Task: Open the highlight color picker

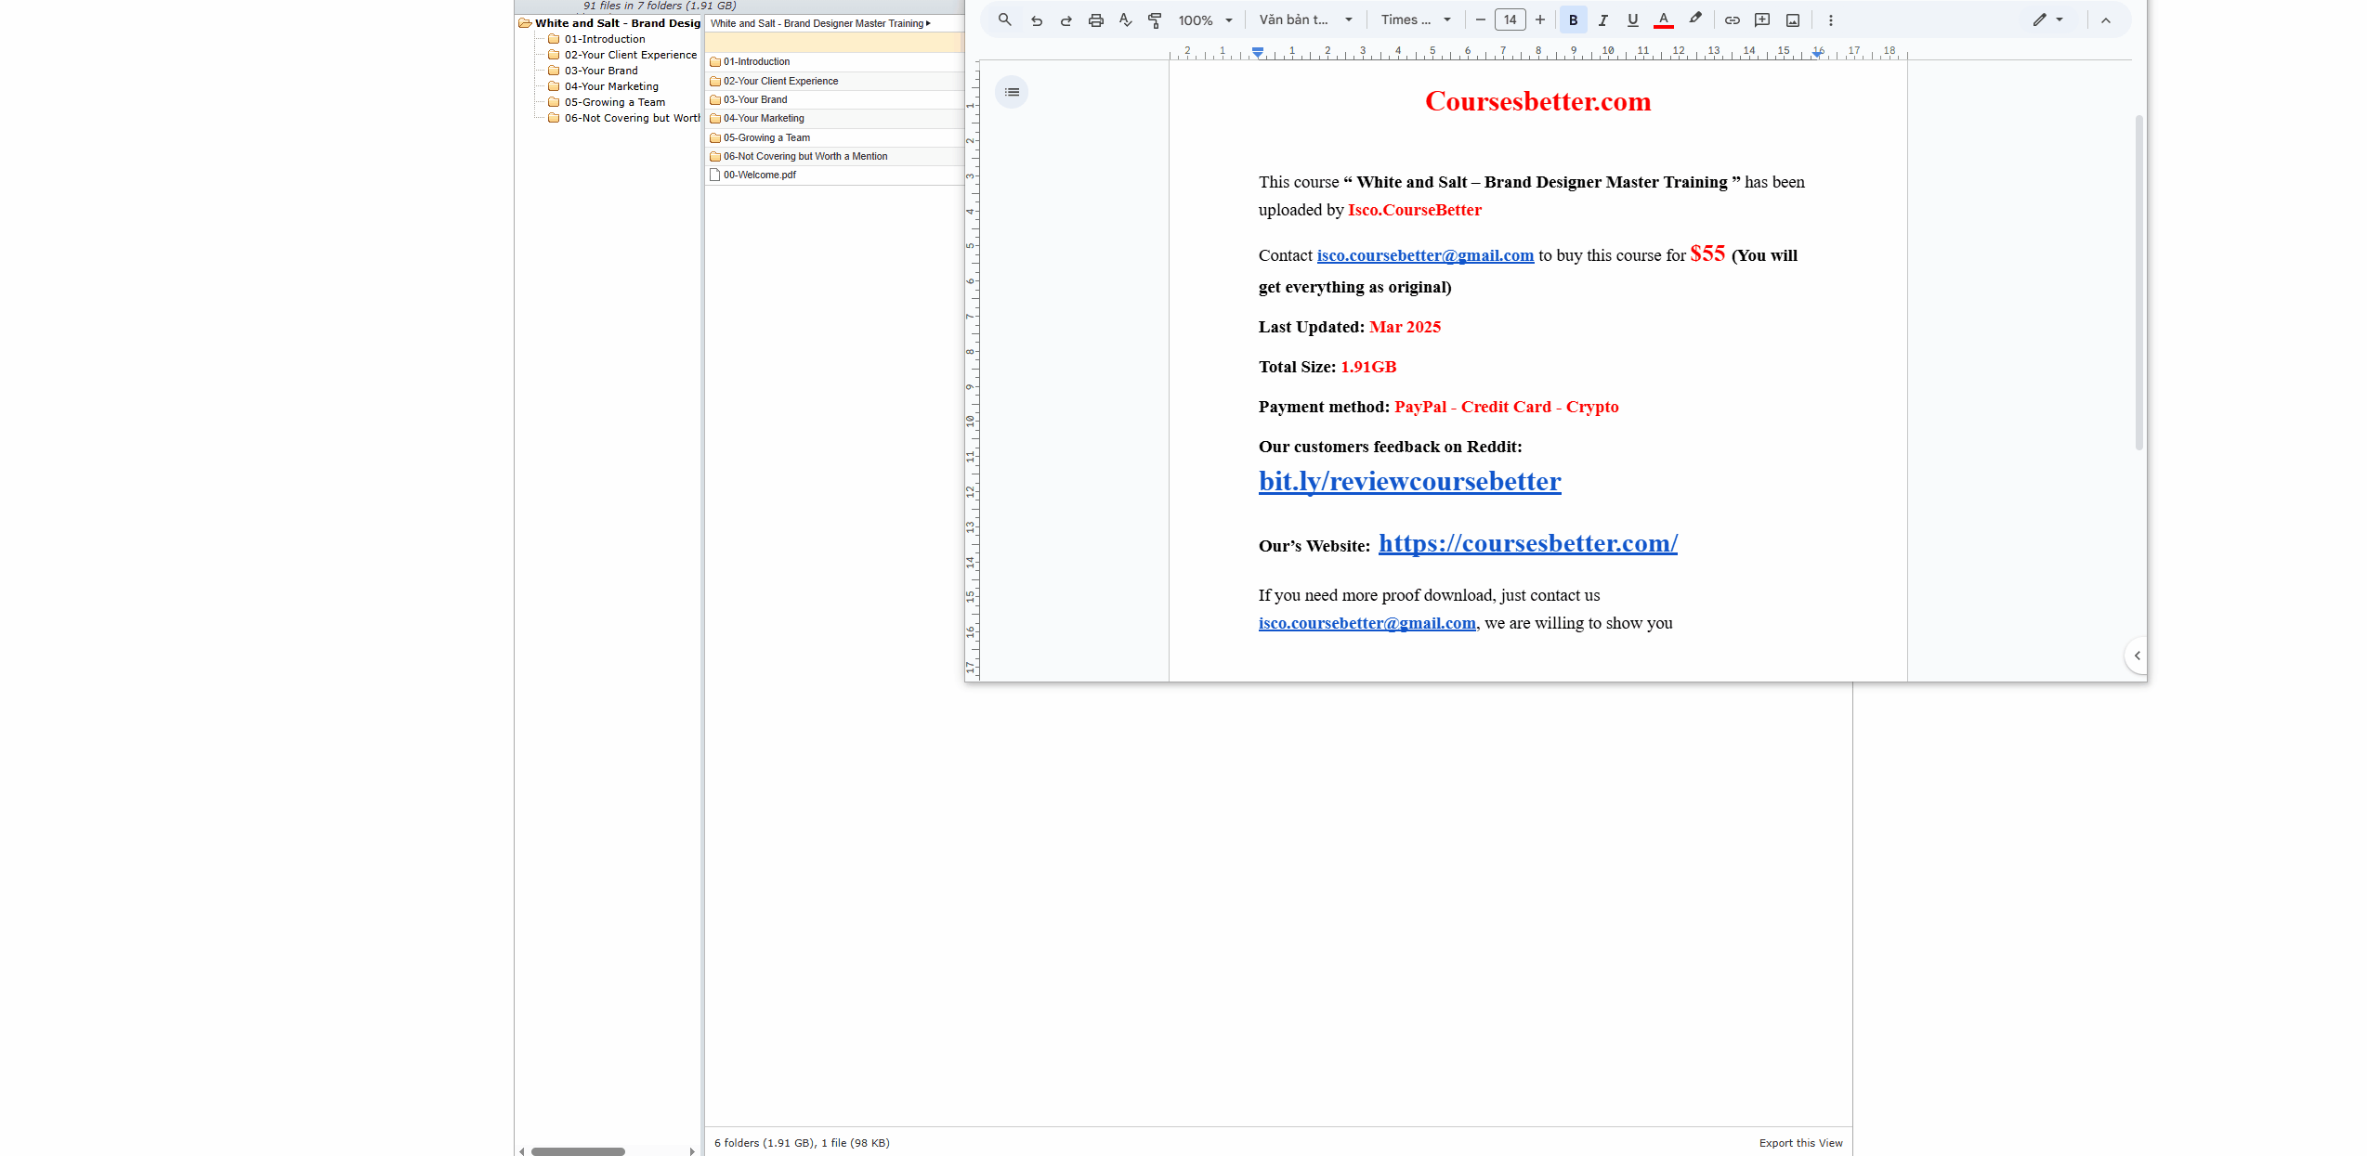Action: (1695, 19)
